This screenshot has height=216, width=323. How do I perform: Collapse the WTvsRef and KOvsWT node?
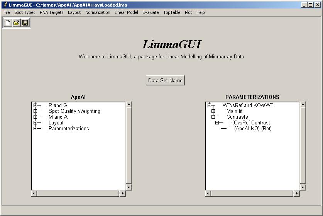click(x=210, y=105)
